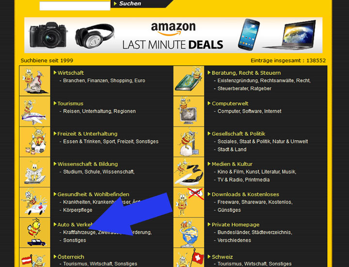Click the Medien & Kultur film reel icon
This screenshot has height=267, width=349.
(189, 172)
